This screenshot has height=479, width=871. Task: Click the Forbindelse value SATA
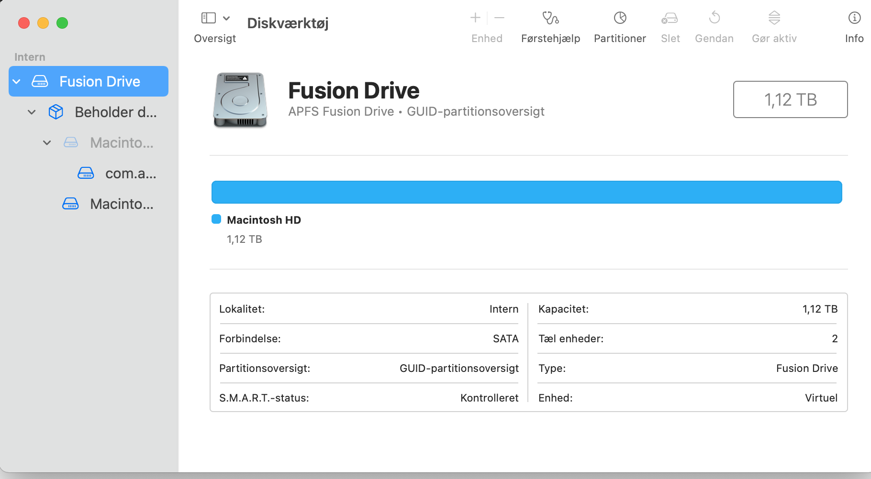(506, 338)
